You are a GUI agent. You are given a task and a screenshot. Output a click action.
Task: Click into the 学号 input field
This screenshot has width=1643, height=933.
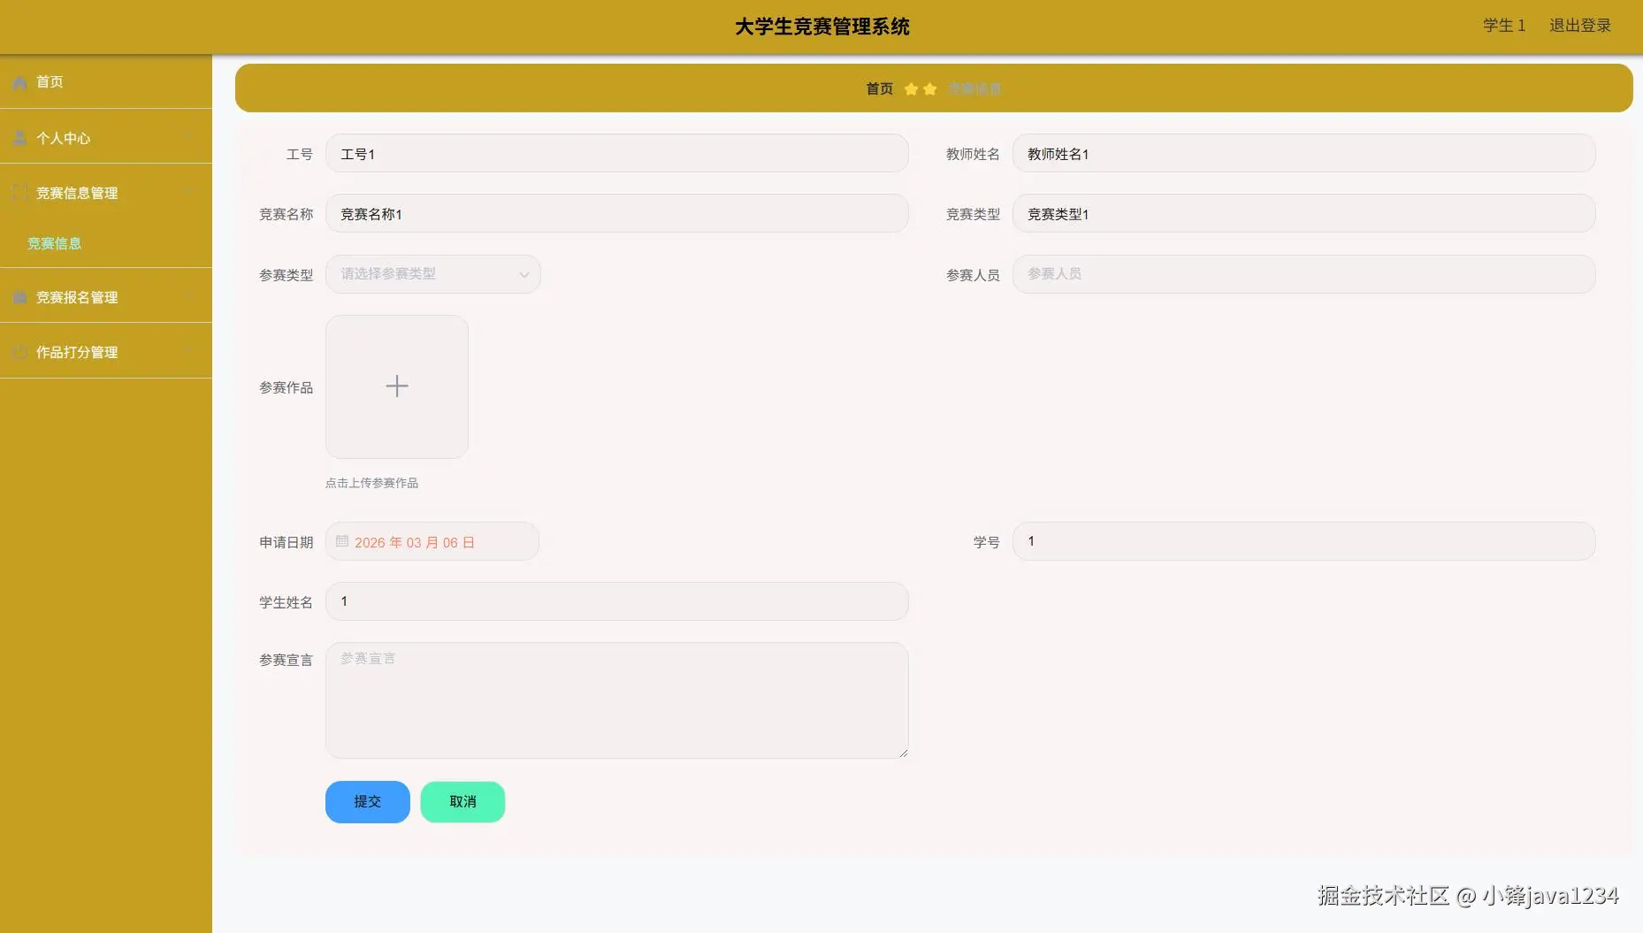(1303, 541)
